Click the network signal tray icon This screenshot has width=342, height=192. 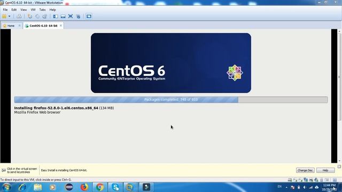pos(311,187)
